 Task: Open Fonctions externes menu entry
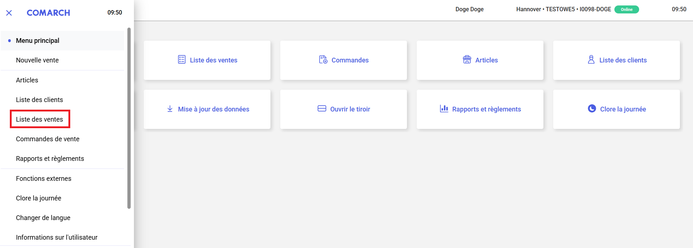click(x=44, y=179)
